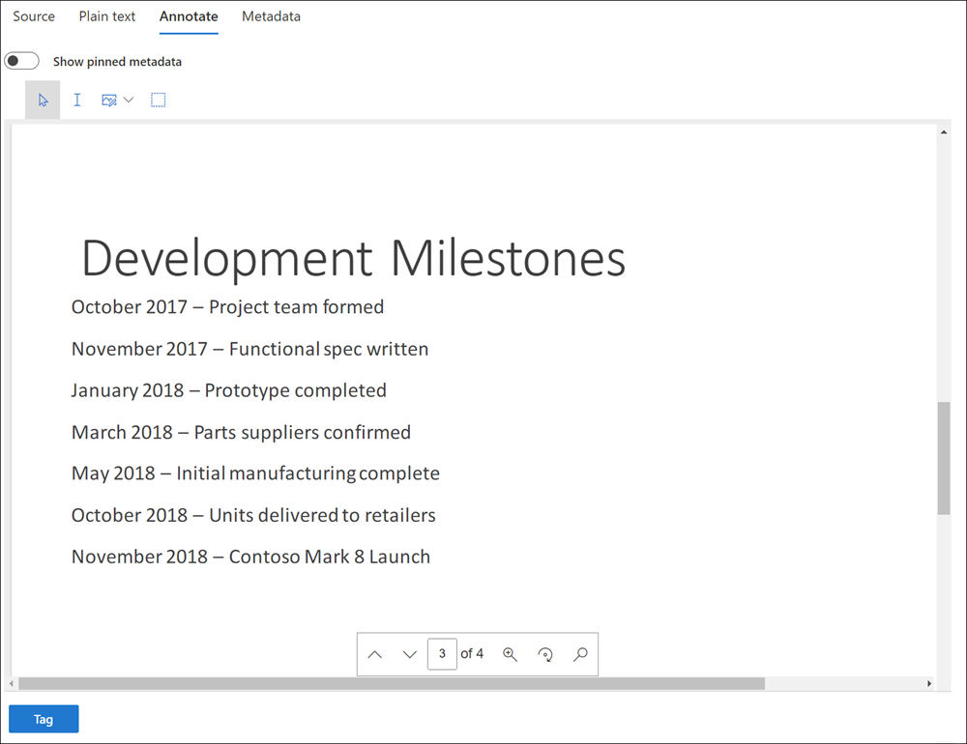Click the horizontal scrollbar right arrow
The width and height of the screenshot is (967, 744).
pos(929,684)
